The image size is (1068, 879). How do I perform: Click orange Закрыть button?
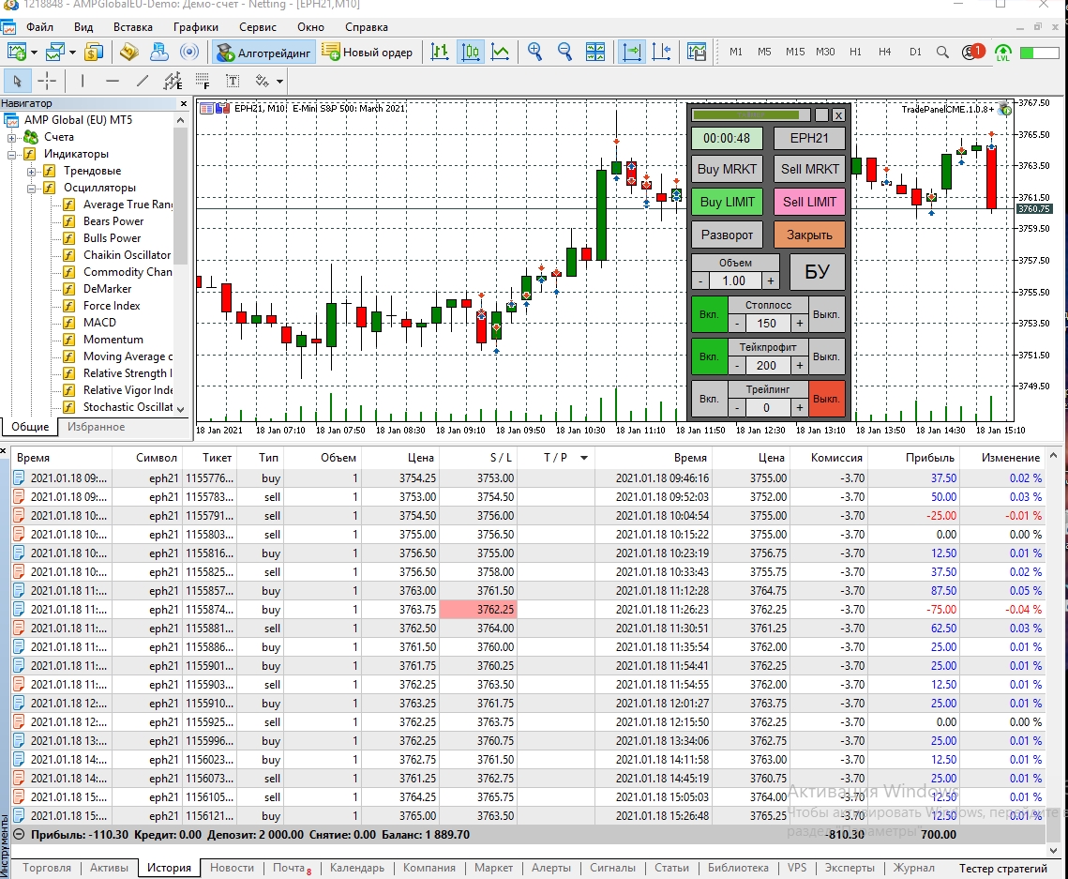coord(809,235)
